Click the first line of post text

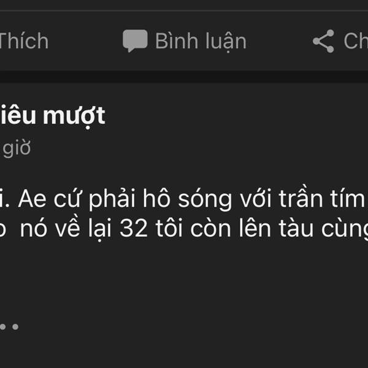(184, 199)
